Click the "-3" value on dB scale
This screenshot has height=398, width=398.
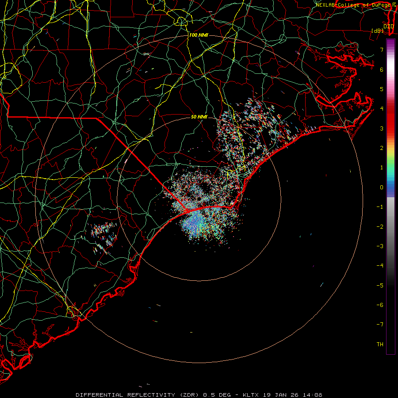coord(380,246)
